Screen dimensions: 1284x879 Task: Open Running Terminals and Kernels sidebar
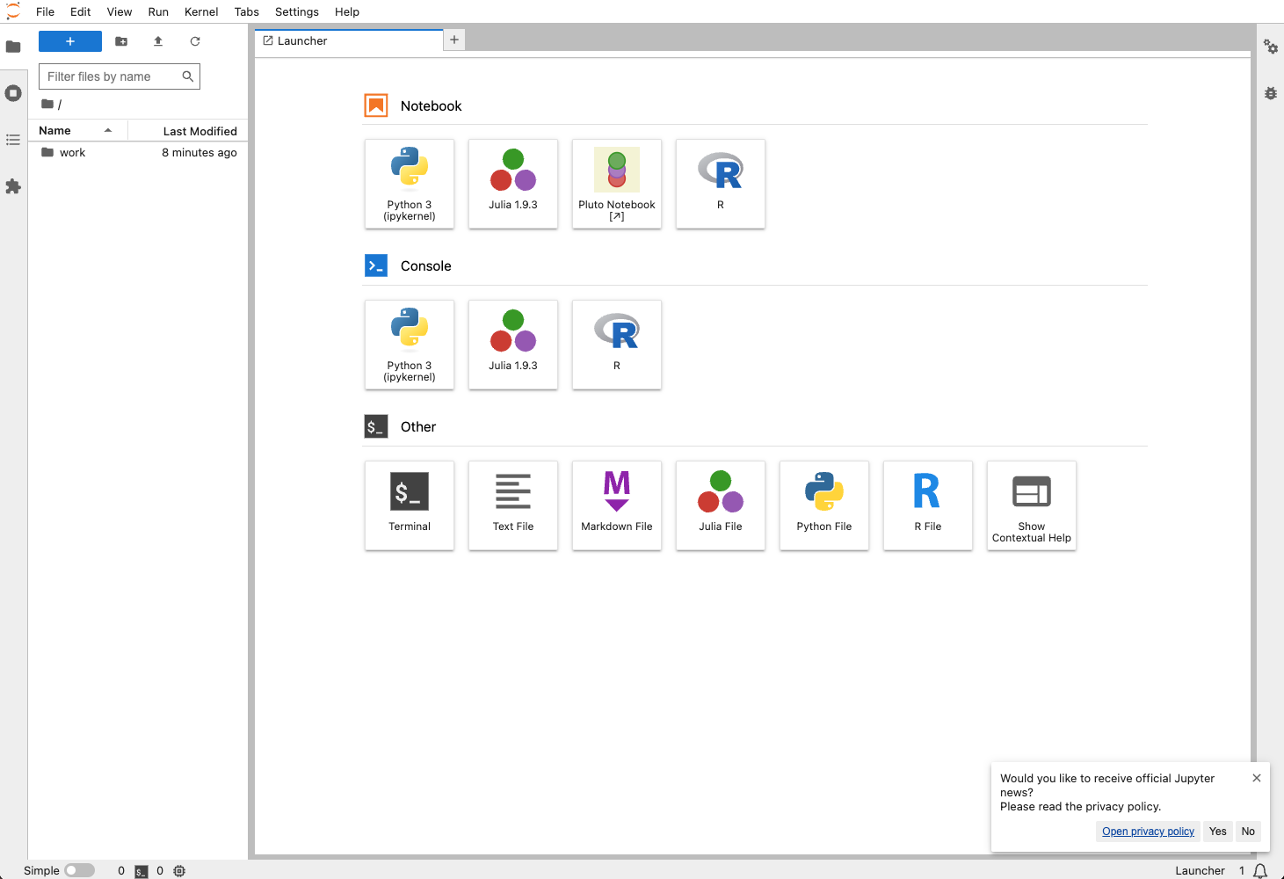13,93
